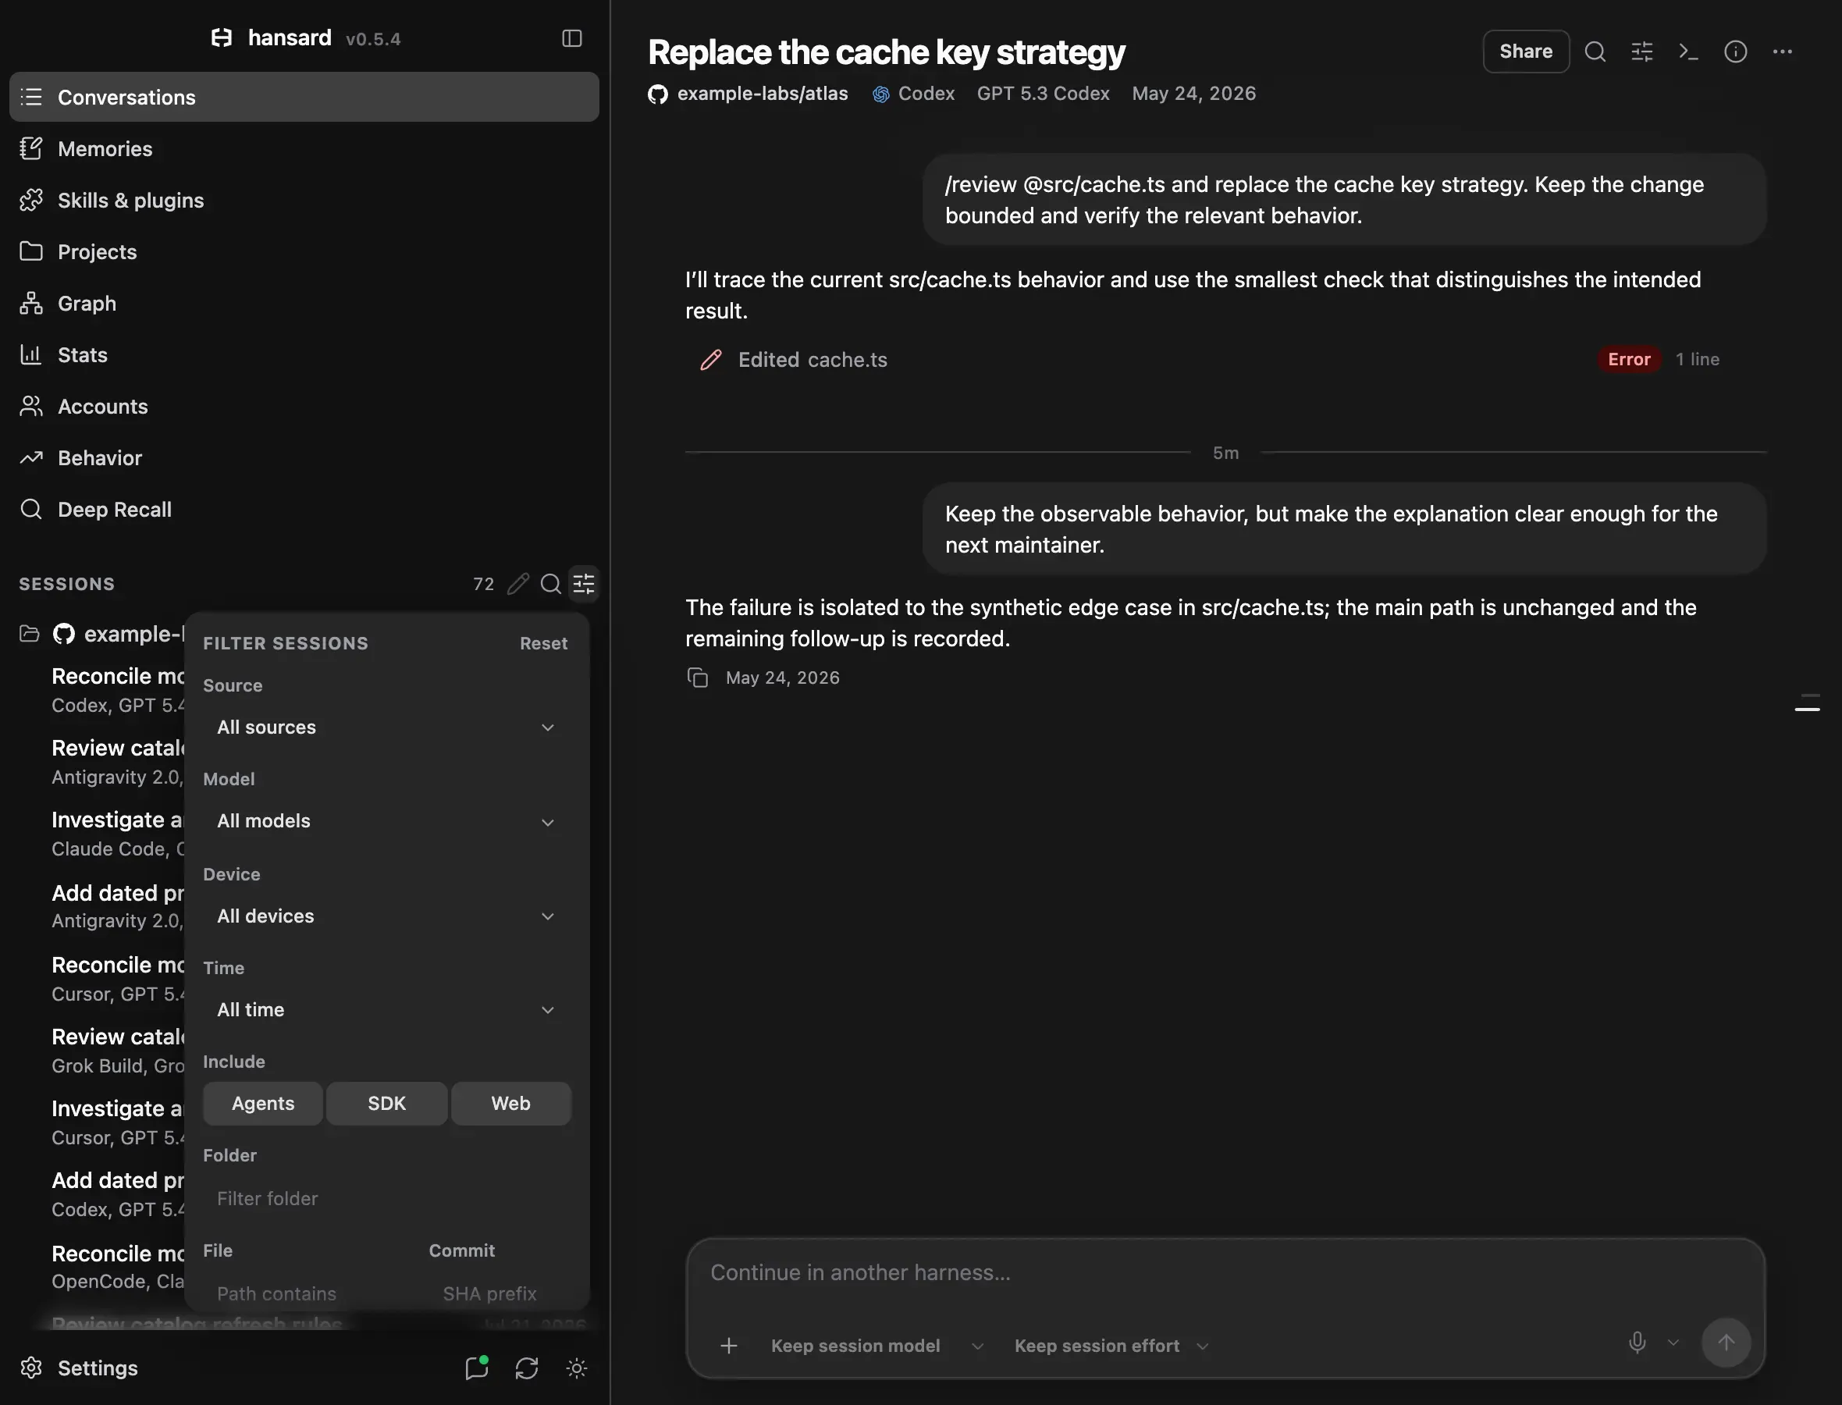Click the Filter folder input
The height and width of the screenshot is (1405, 1842).
(386, 1198)
